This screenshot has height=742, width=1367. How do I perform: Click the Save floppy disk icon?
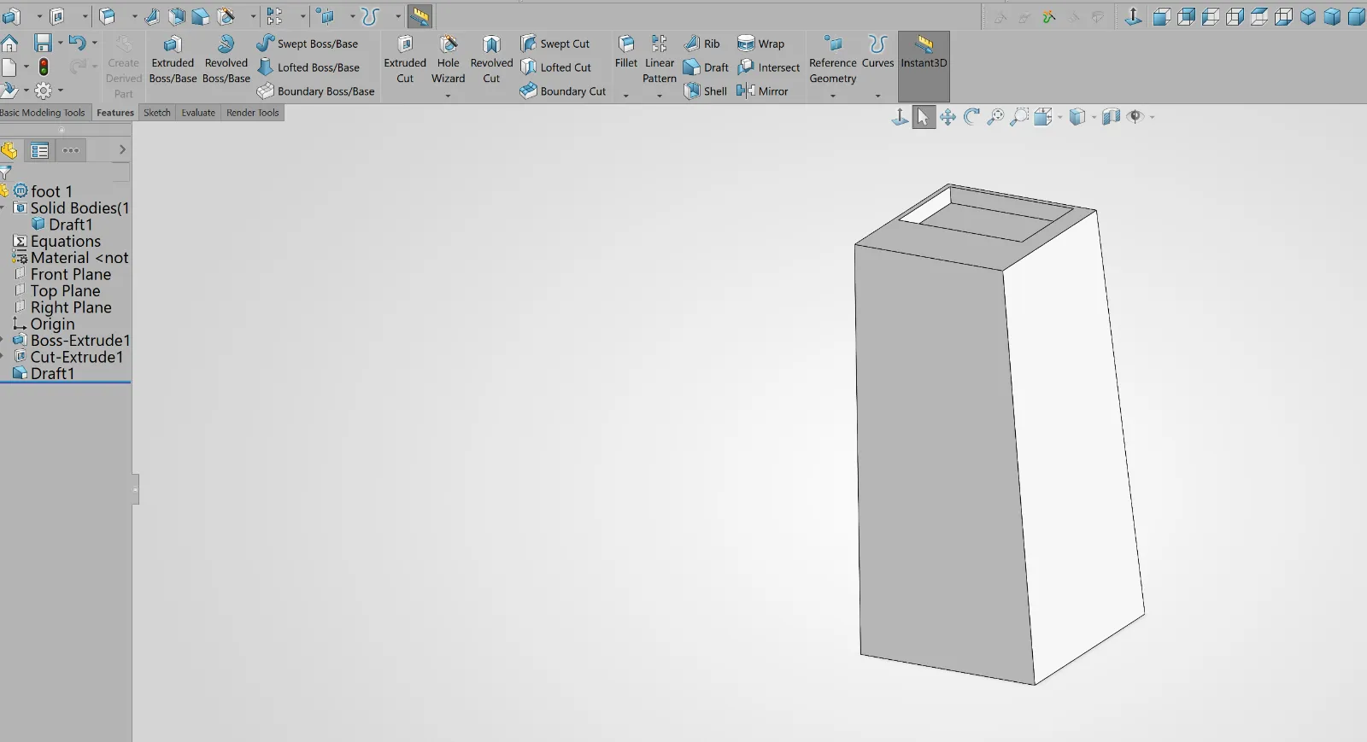(43, 43)
